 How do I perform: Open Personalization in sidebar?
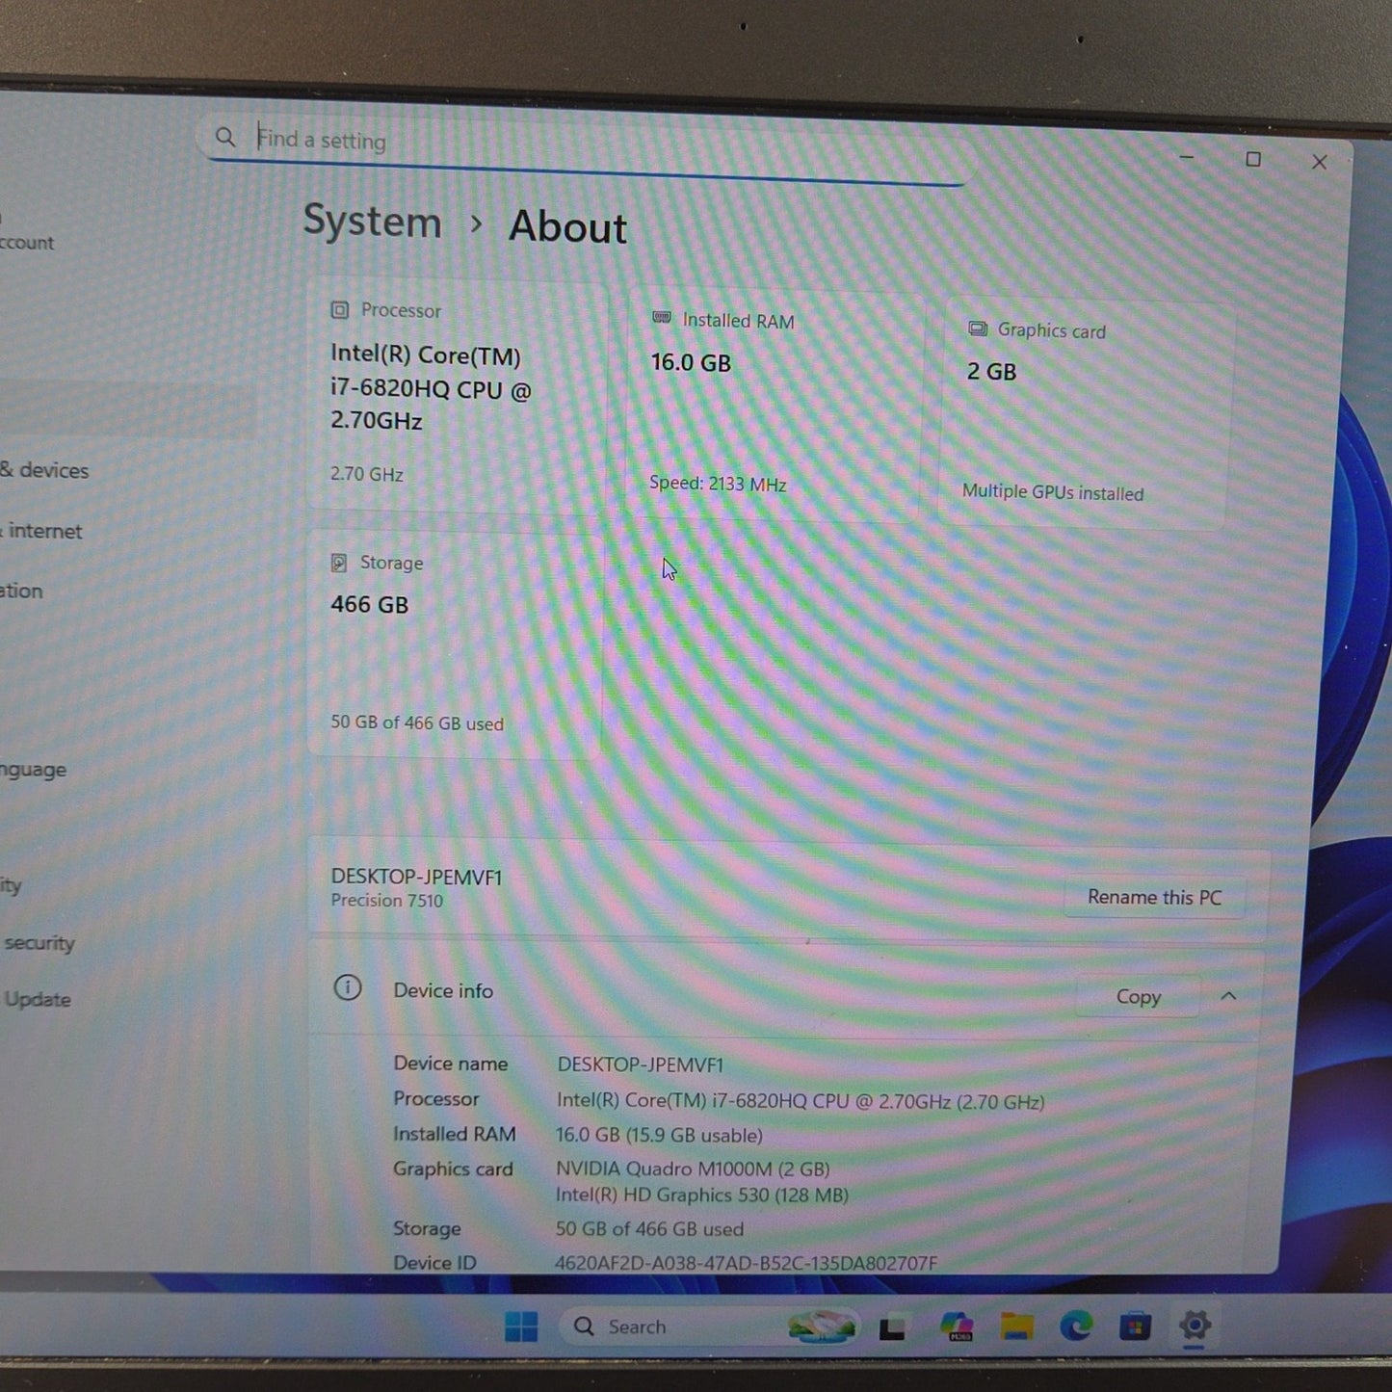point(21,591)
